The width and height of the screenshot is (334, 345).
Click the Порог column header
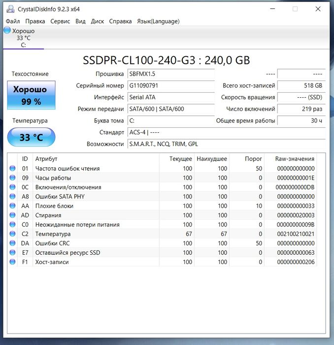click(247, 158)
